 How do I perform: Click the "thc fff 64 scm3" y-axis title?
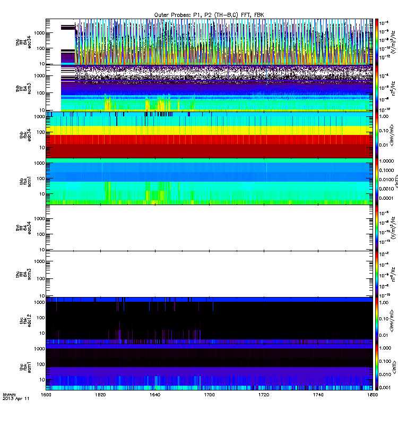click(23, 274)
